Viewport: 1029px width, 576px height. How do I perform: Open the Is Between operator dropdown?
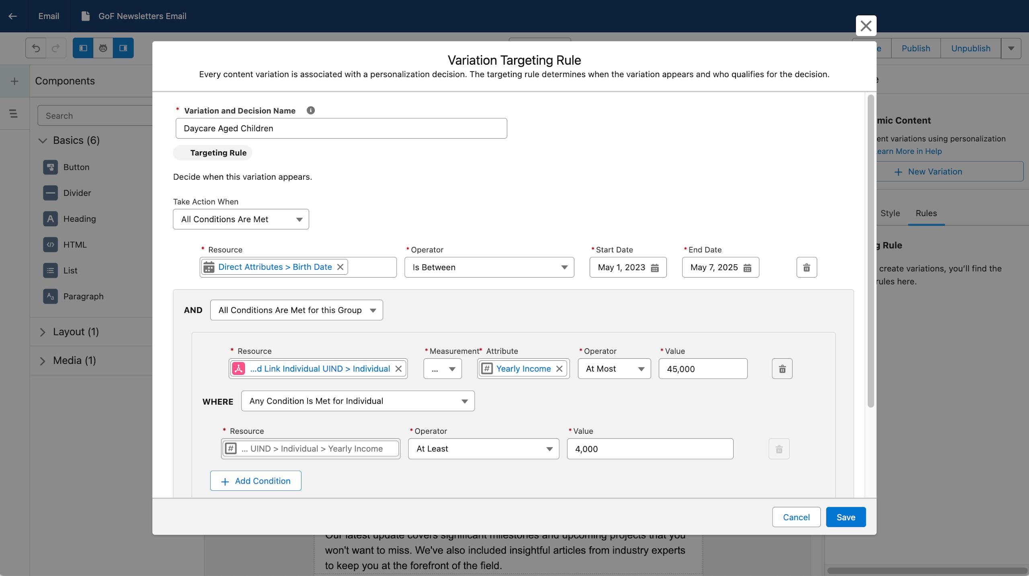coord(489,268)
